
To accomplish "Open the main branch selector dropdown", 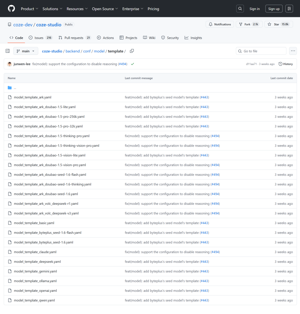I will [x=26, y=51].
